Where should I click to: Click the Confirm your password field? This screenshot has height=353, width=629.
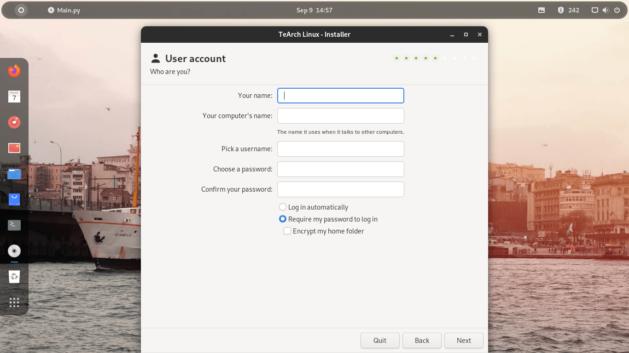click(341, 189)
